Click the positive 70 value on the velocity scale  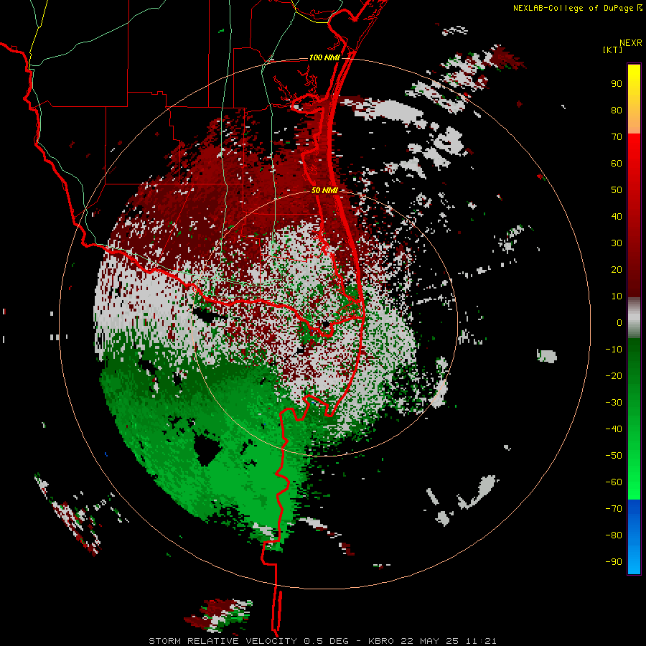pos(617,137)
